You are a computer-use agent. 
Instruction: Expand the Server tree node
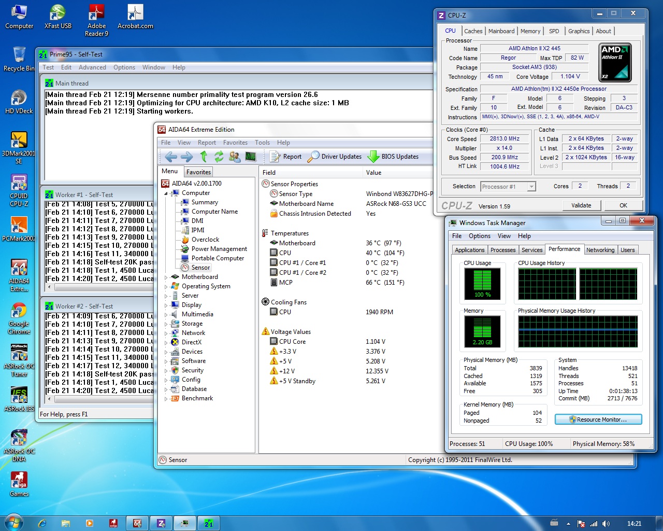pyautogui.click(x=166, y=296)
